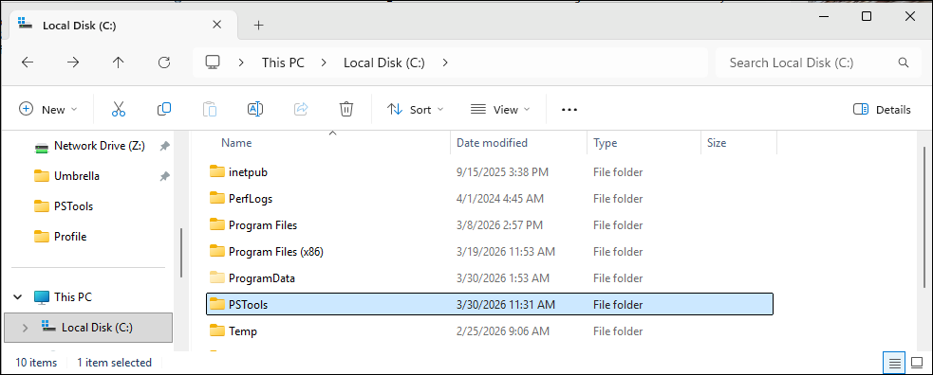Select the PSTools folder in file list
Viewport: 933px width, 375px height.
[x=489, y=304]
